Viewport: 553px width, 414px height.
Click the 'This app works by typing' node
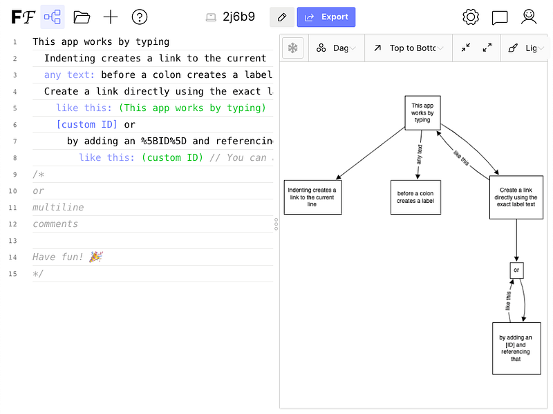click(422, 112)
